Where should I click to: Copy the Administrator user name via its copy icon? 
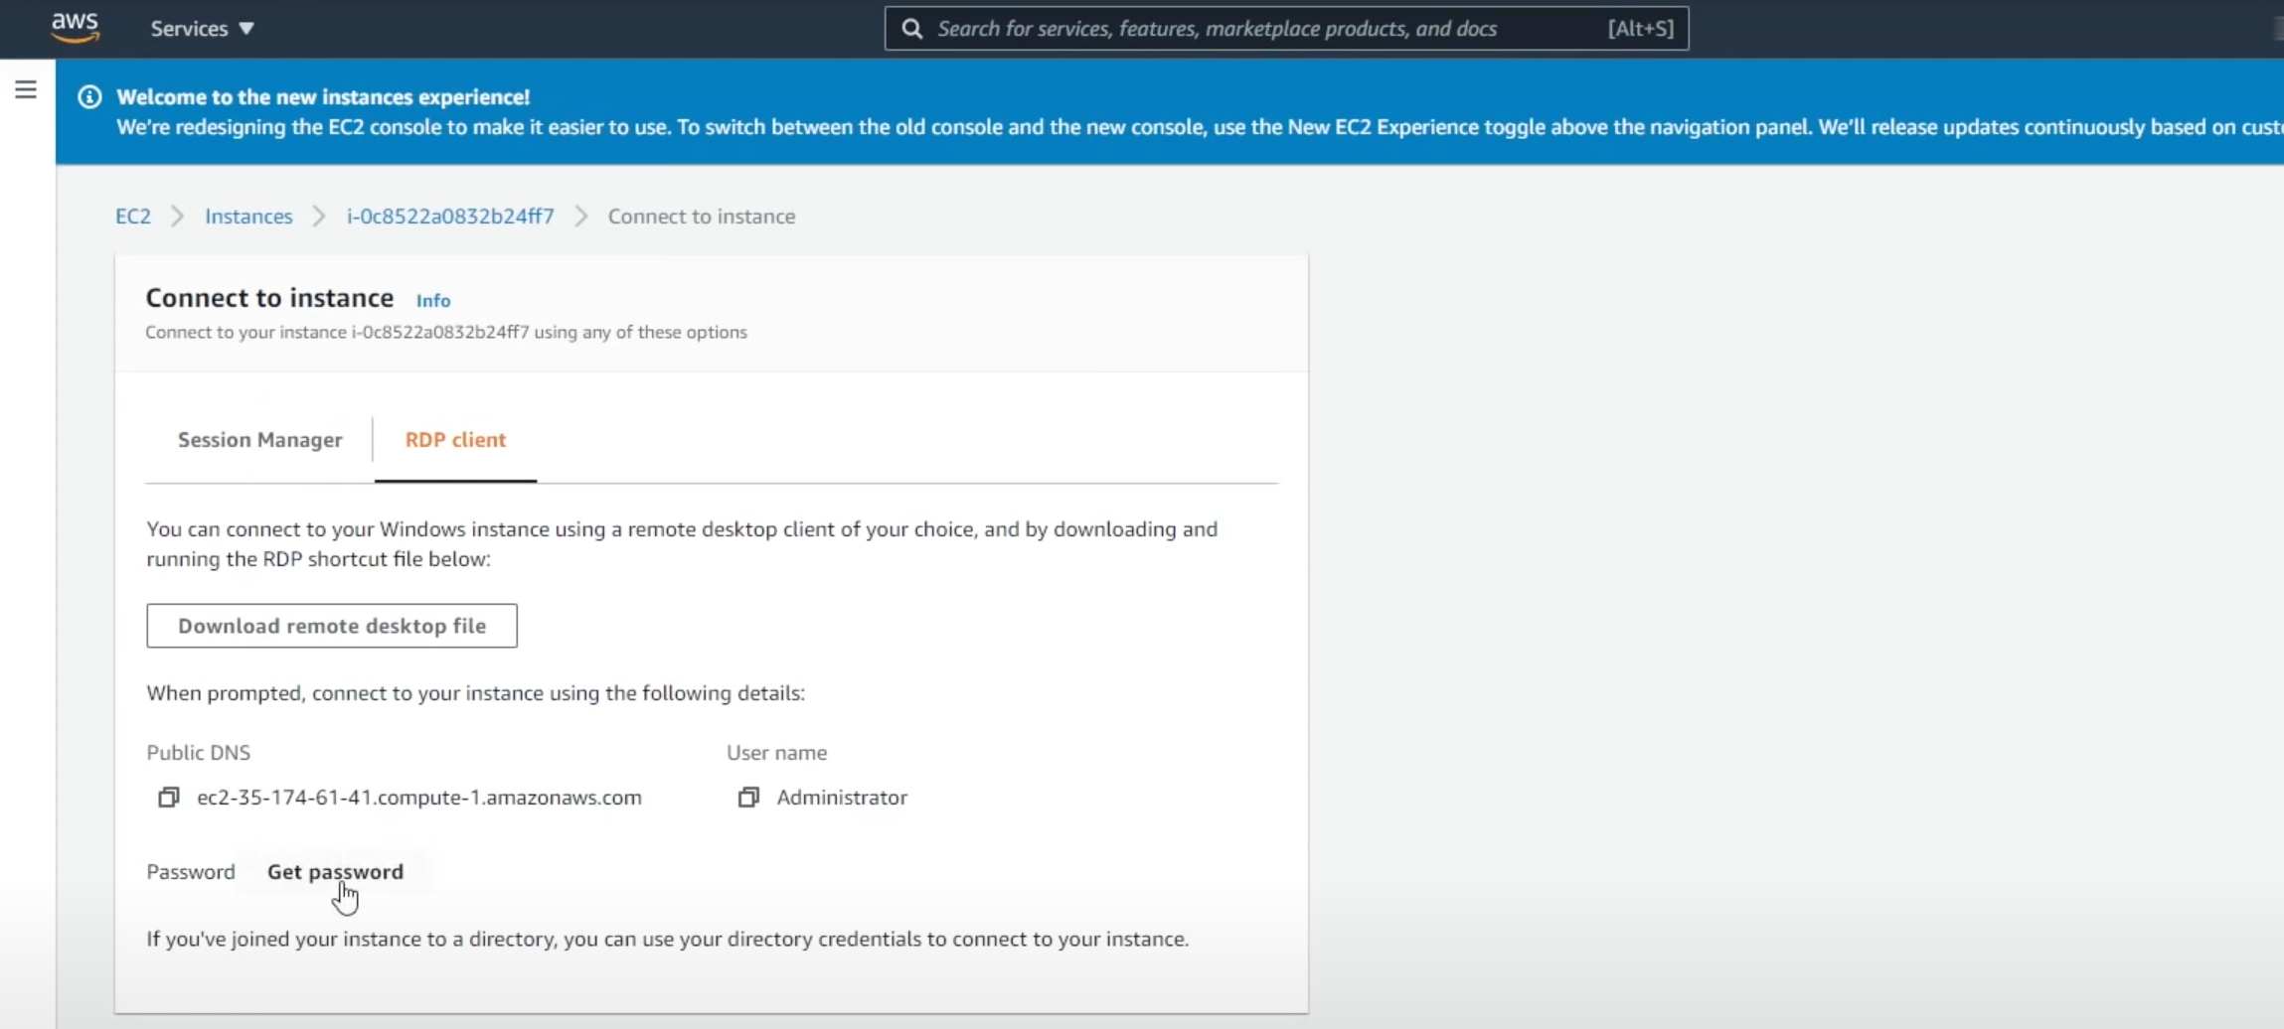748,798
